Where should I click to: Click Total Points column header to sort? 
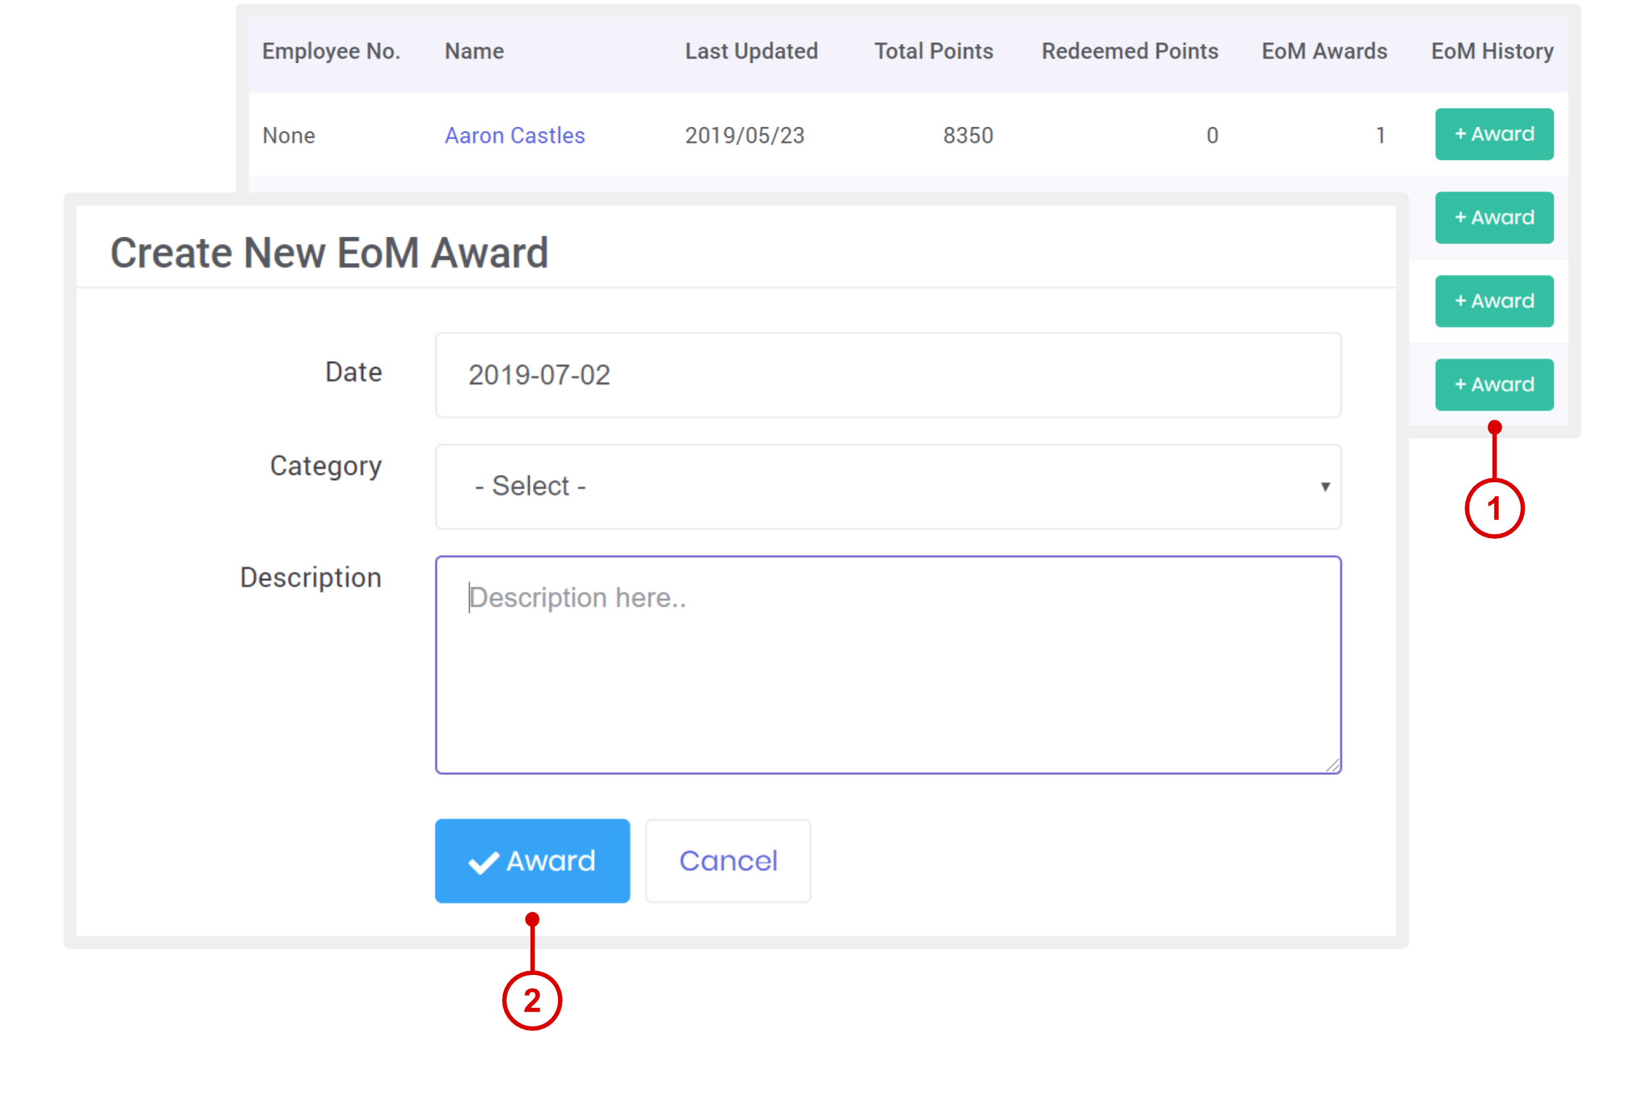932,51
